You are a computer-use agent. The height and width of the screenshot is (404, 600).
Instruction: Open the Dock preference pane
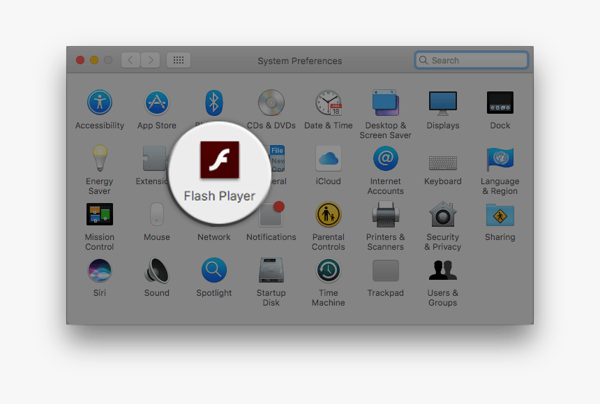click(x=500, y=103)
